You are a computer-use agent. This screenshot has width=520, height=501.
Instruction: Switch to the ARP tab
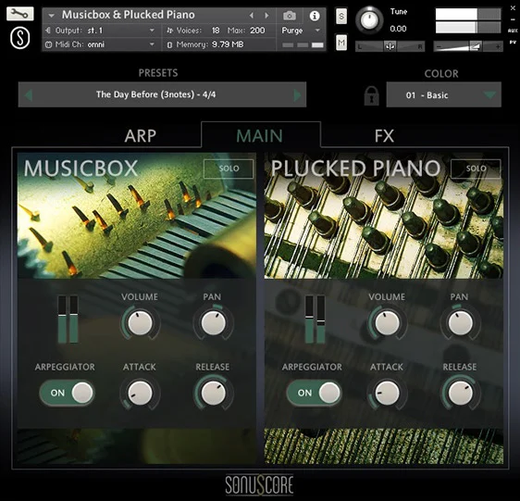click(141, 136)
